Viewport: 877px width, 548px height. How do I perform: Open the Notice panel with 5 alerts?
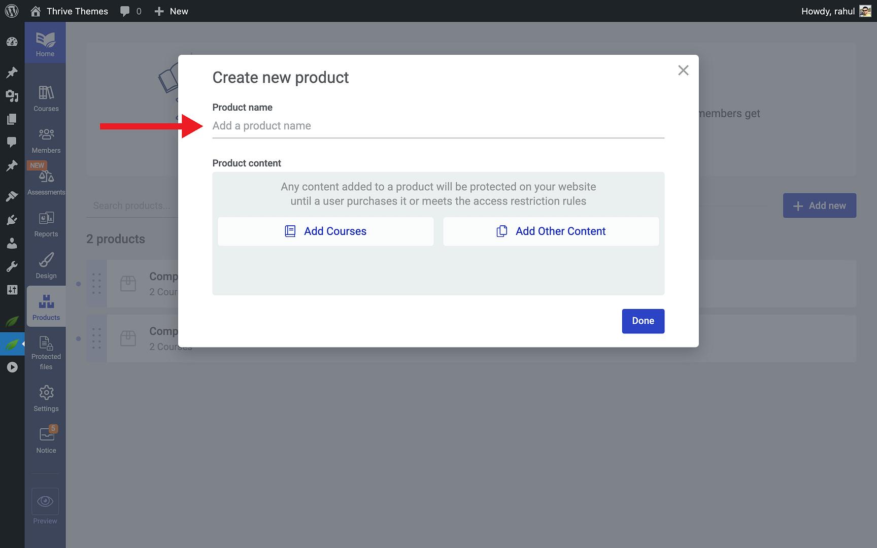click(46, 439)
